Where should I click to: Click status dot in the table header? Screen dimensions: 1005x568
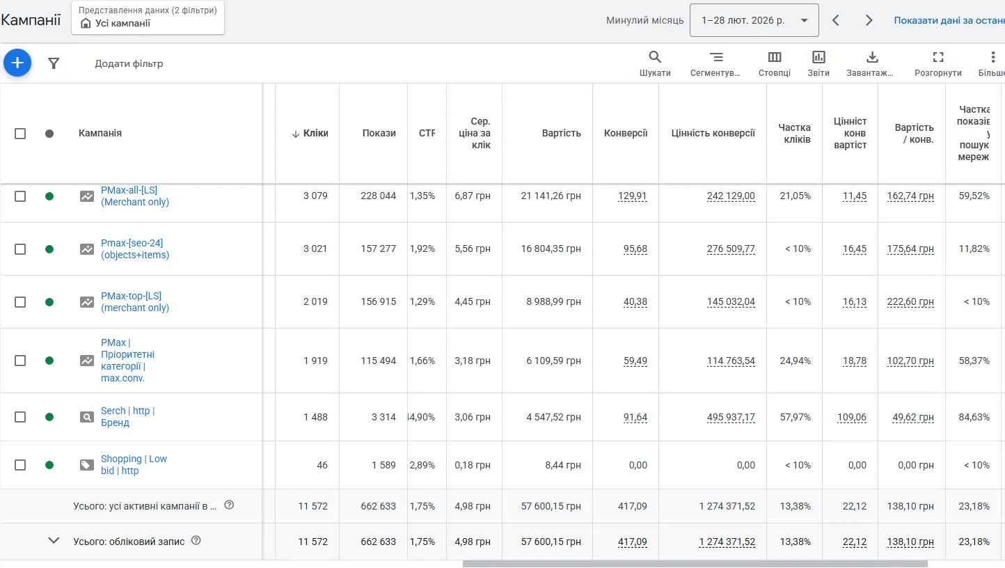49,133
